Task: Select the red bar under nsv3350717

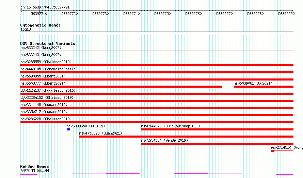Action: tap(157, 115)
